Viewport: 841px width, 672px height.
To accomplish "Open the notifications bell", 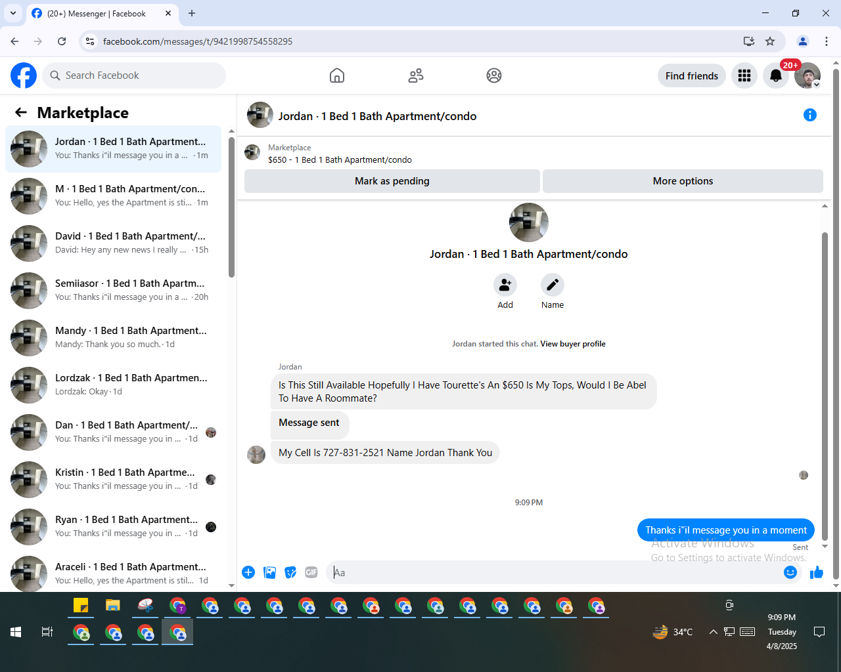I will [x=776, y=75].
